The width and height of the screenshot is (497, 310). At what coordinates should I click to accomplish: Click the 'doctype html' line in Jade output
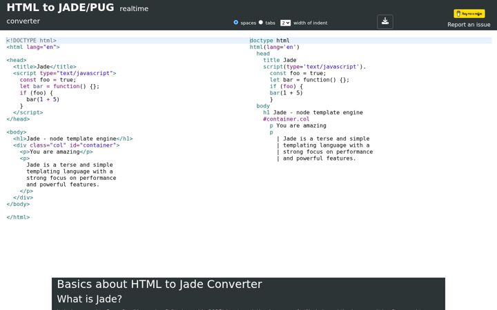pos(269,41)
